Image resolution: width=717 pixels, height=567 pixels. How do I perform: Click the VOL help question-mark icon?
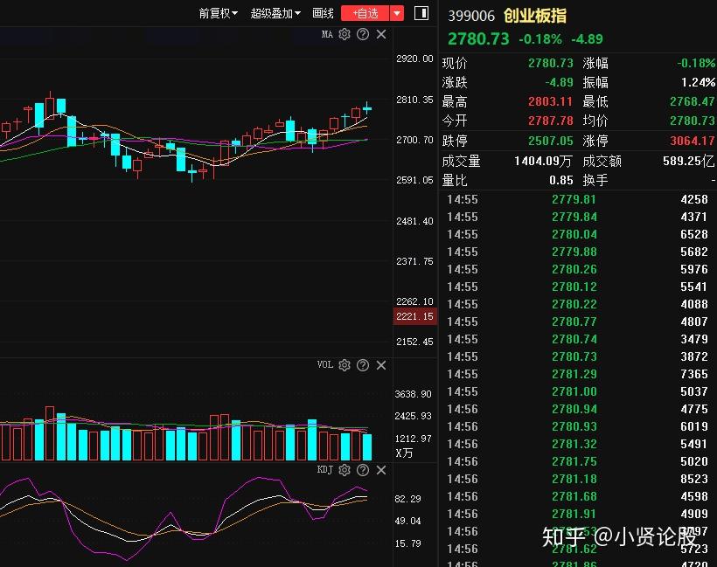coord(362,365)
